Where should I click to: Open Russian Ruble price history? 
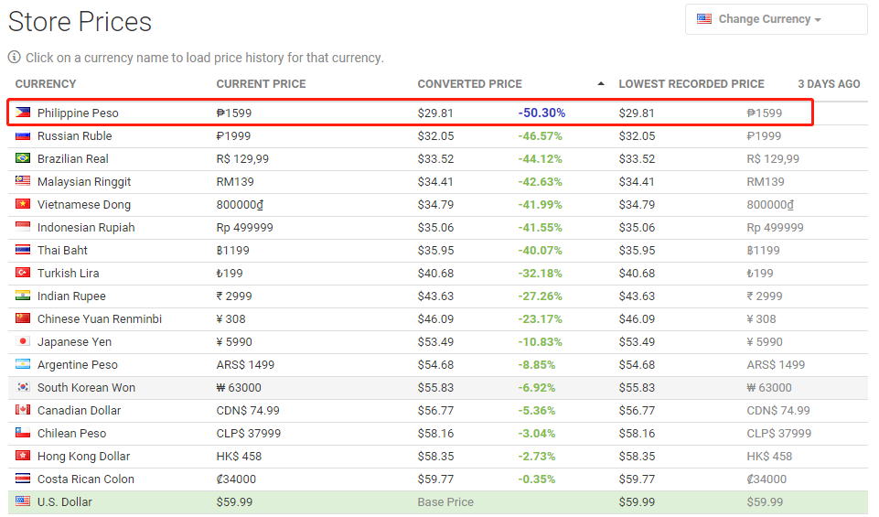(x=75, y=135)
